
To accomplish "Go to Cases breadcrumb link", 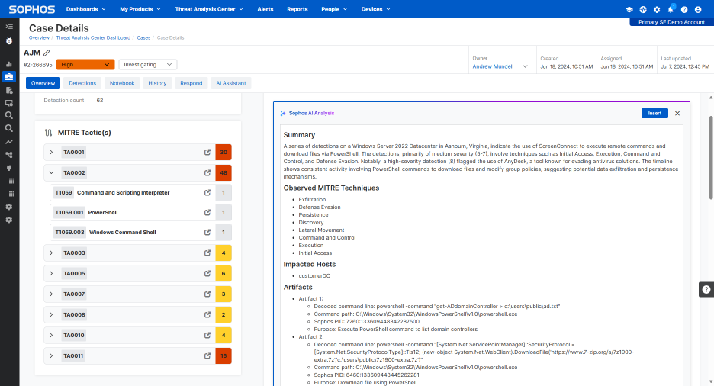I will click(x=143, y=37).
